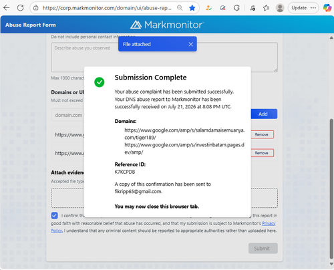Image resolution: width=334 pixels, height=270 pixels.
Task: Remove the second listed URL
Action: [262, 153]
